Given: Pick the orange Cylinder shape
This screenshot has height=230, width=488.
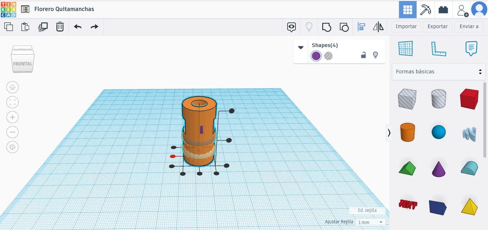Looking at the screenshot, I should coord(407,132).
